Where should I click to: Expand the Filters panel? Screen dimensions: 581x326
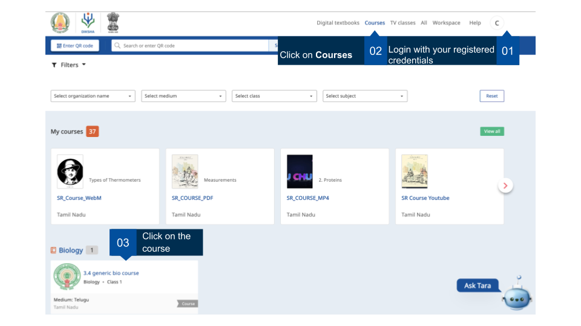(68, 65)
